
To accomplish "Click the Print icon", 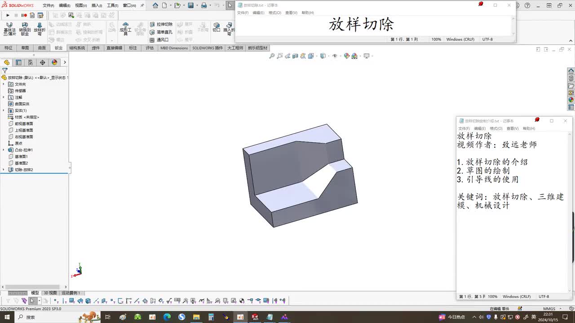I will [203, 5].
